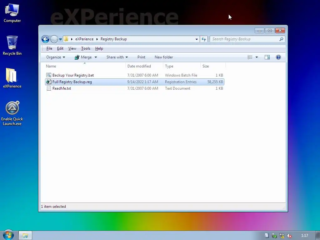This screenshot has height=240, width=320.
Task: Open the Help menu
Action: tap(99, 48)
